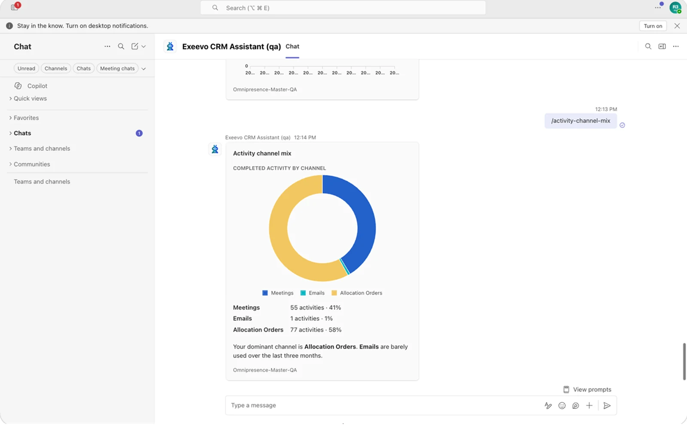The width and height of the screenshot is (687, 429).
Task: Click the Emails legend color swatch
Action: click(303, 293)
